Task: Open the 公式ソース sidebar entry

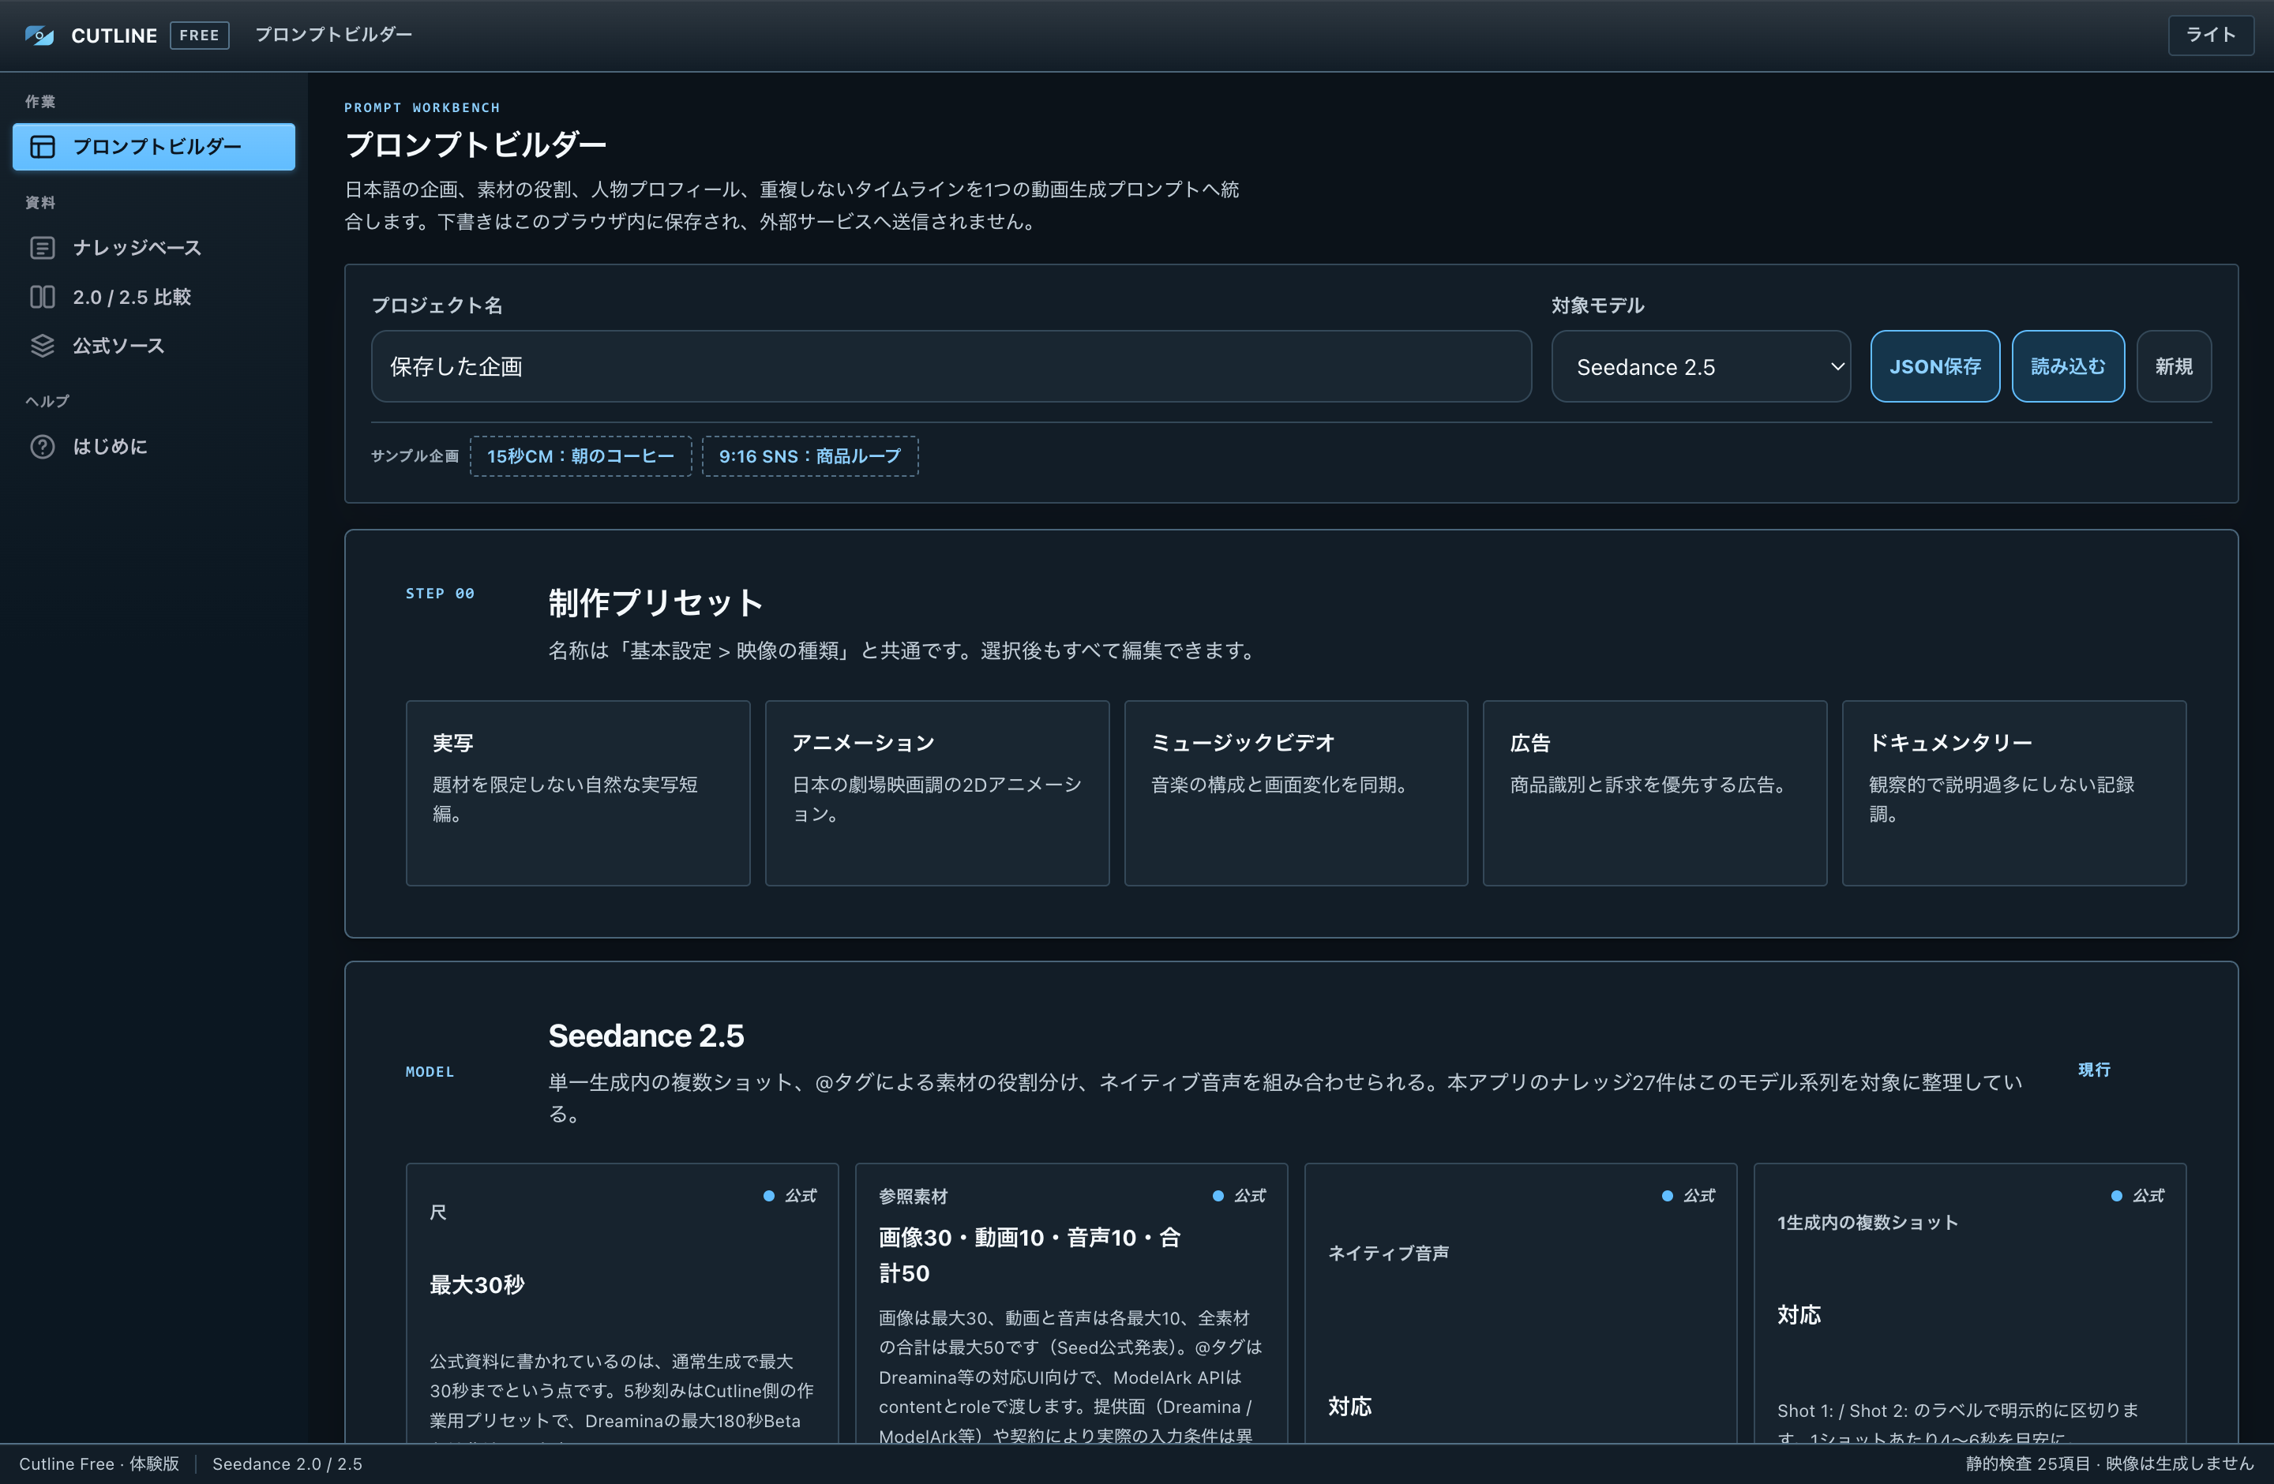Action: click(x=154, y=346)
